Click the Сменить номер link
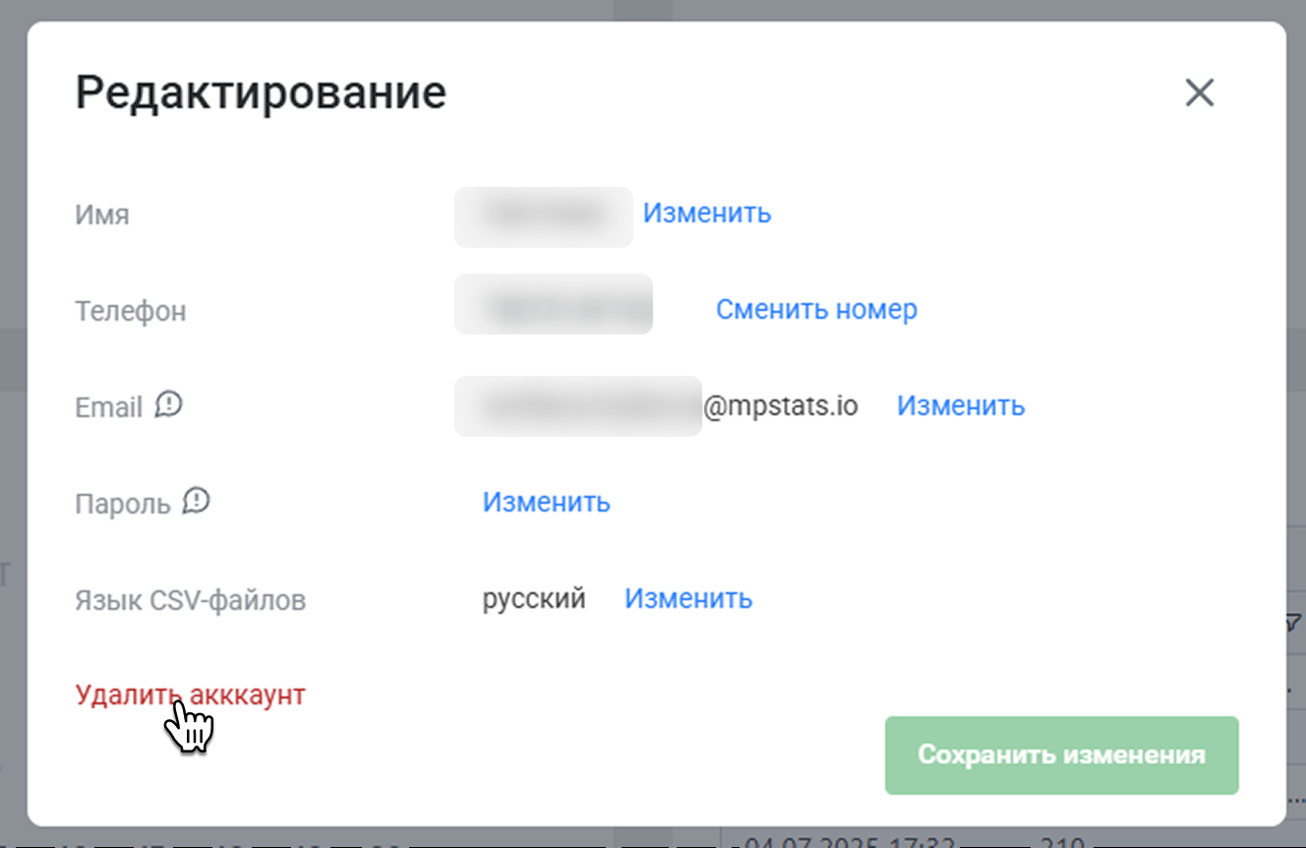1306x848 pixels. tap(816, 309)
